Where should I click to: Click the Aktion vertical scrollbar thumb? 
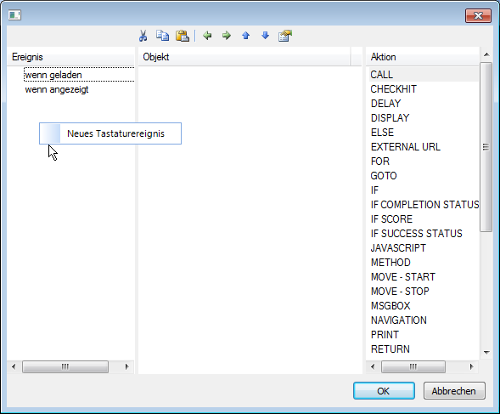click(486, 147)
